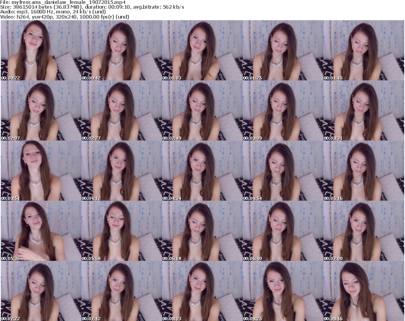Click the last frame stamped 00:08:46
Screen dimensions: 405x321
point(364,291)
